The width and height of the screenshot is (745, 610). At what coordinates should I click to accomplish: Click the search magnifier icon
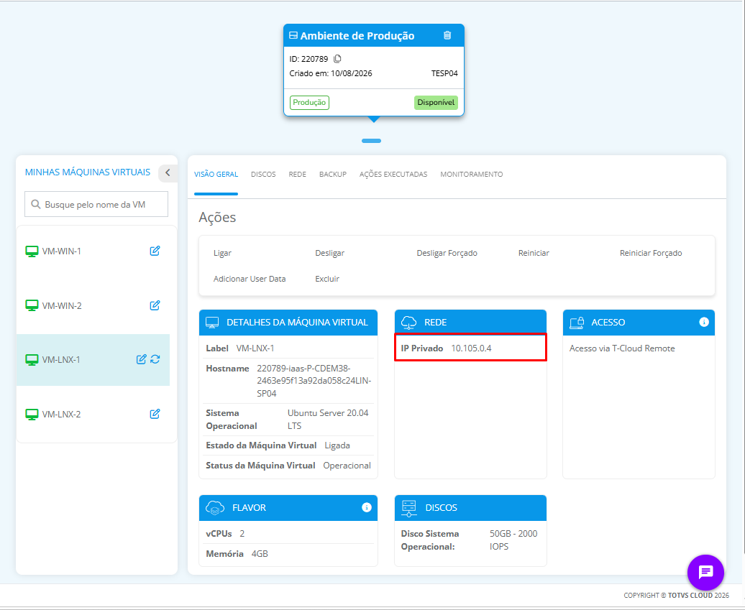(x=36, y=204)
